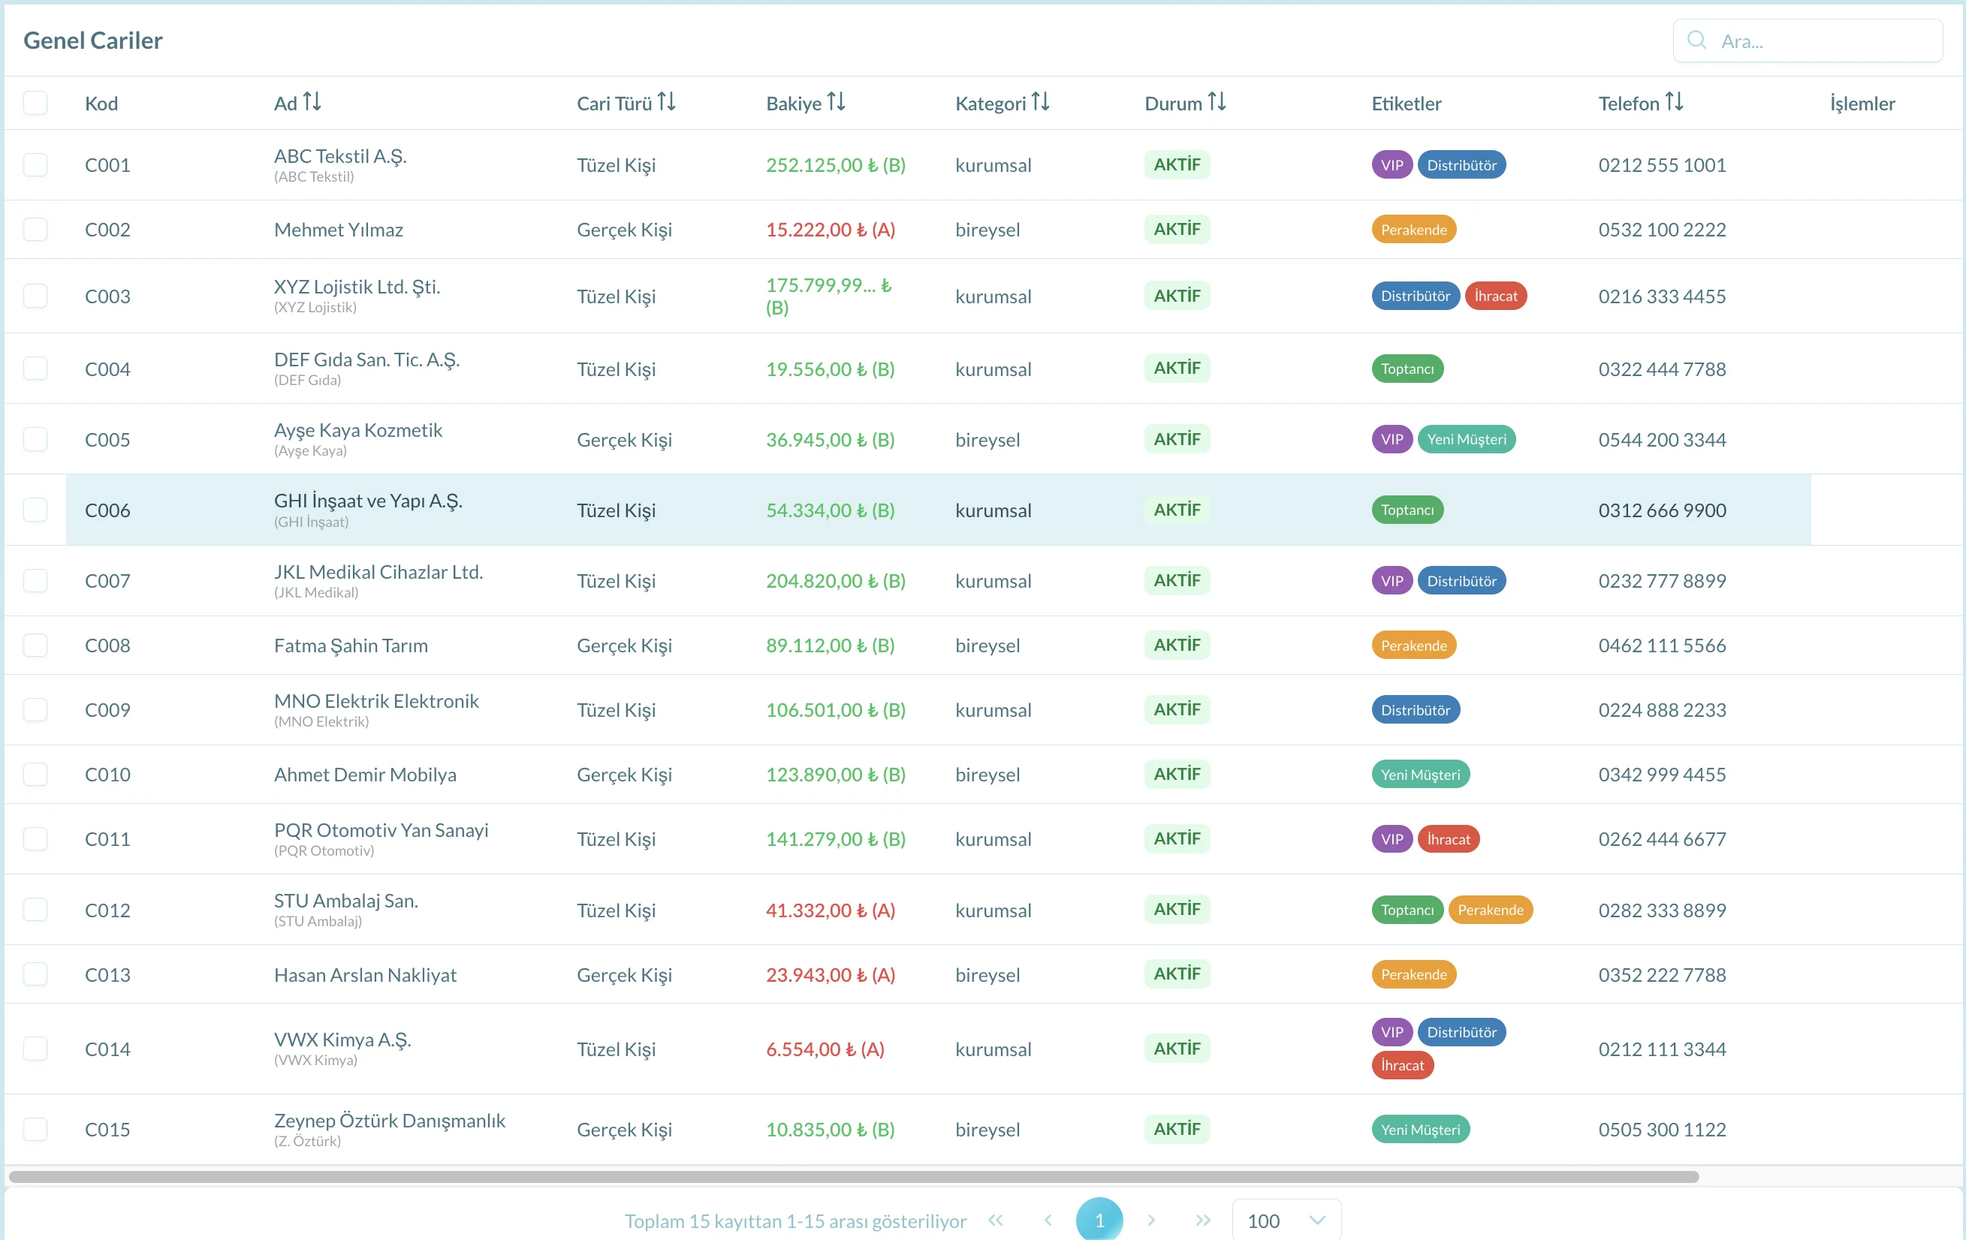Go to next page chevron
This screenshot has width=1966, height=1240.
click(1151, 1220)
